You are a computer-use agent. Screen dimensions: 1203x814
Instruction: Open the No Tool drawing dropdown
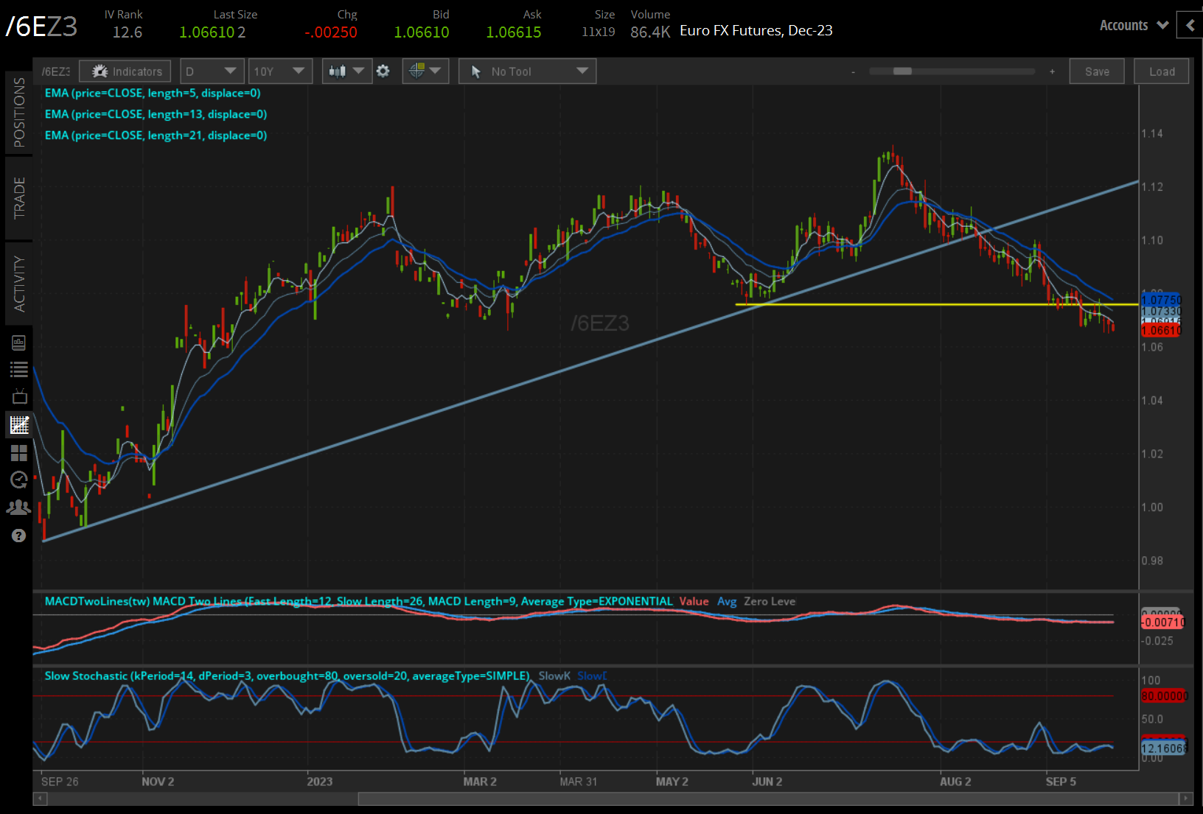click(527, 71)
